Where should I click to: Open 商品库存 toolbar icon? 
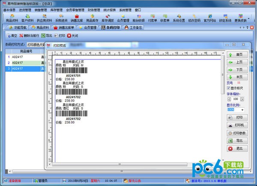92,18
